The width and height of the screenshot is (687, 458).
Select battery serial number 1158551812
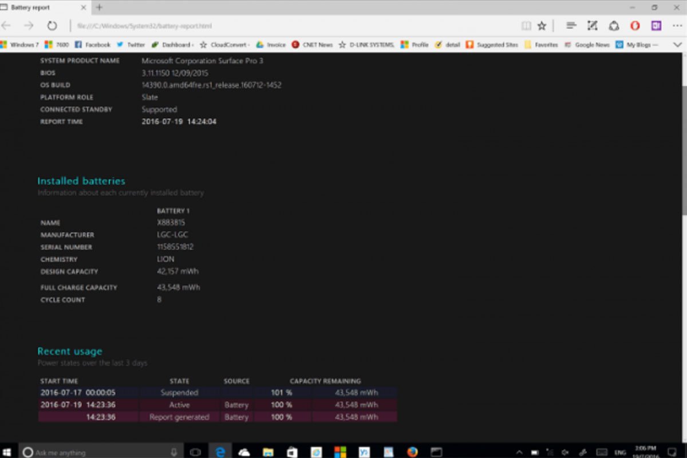coord(175,247)
